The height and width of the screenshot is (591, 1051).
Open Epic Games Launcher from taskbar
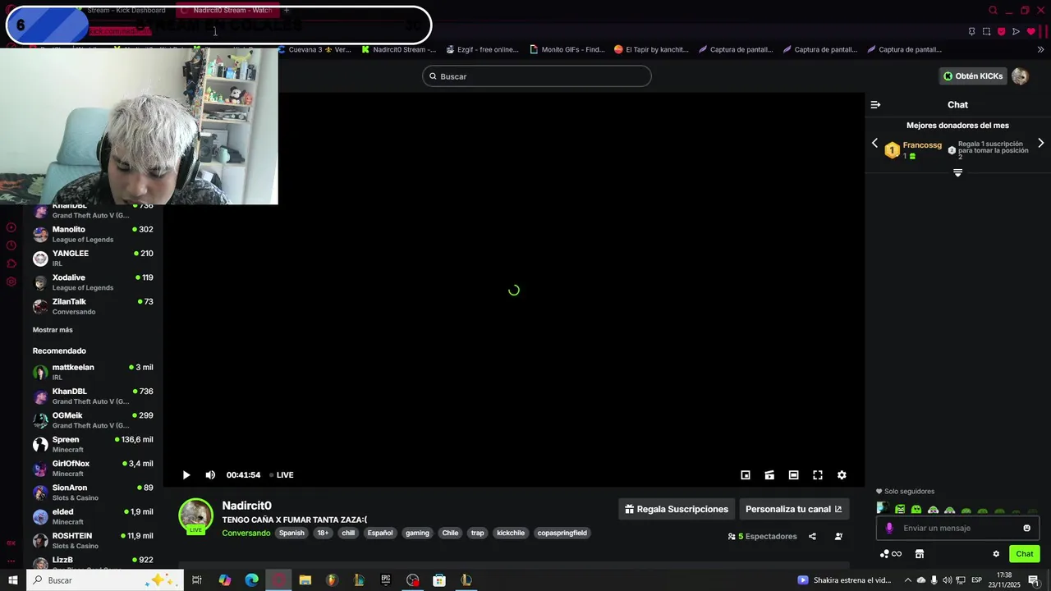click(x=385, y=580)
